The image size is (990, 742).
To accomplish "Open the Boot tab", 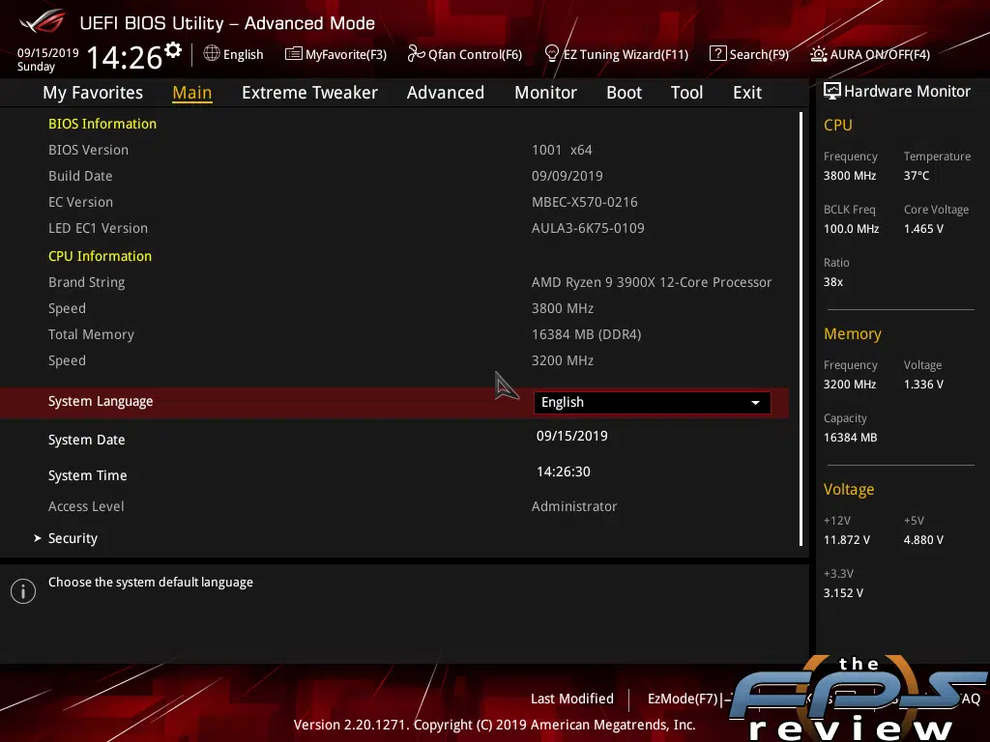I will click(624, 93).
